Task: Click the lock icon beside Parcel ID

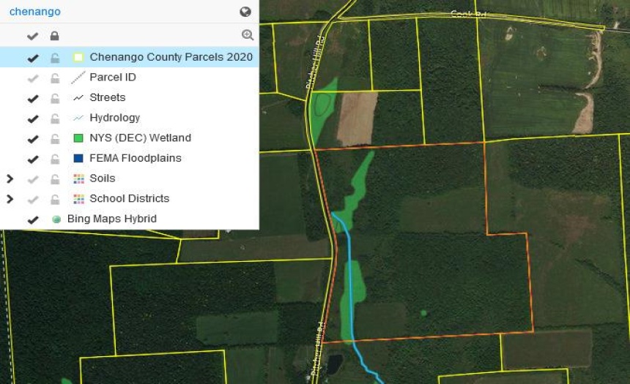Action: [x=54, y=78]
